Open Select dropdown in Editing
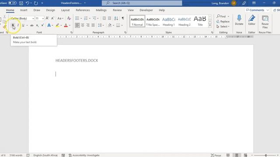This screenshot has width=280, height=157. pos(223,26)
